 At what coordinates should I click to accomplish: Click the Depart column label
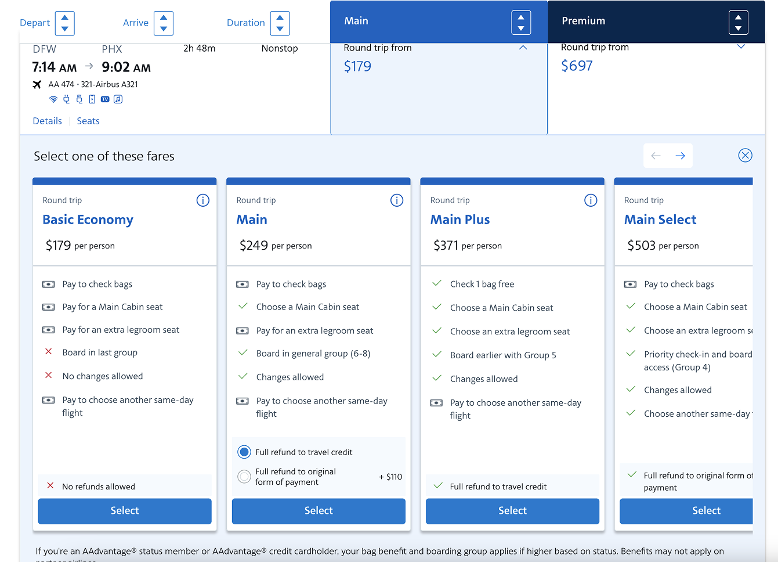pos(35,23)
